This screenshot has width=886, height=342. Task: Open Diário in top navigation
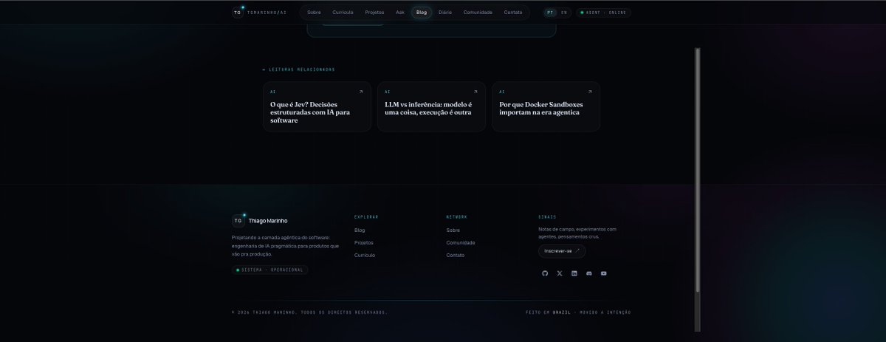click(445, 13)
